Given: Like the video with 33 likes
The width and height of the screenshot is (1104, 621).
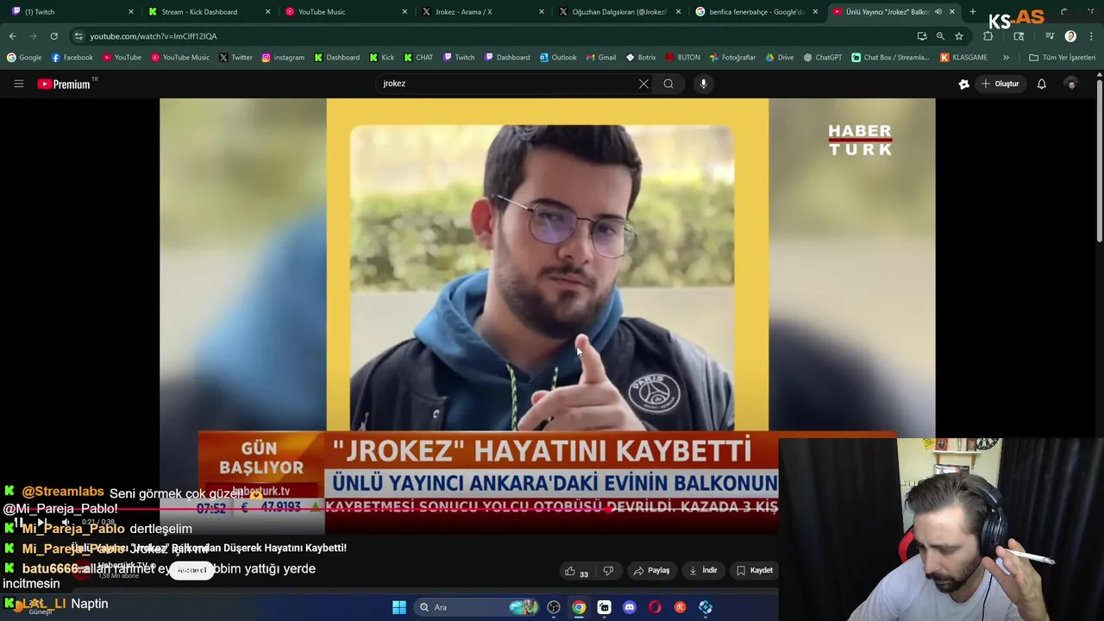Looking at the screenshot, I should tap(576, 571).
